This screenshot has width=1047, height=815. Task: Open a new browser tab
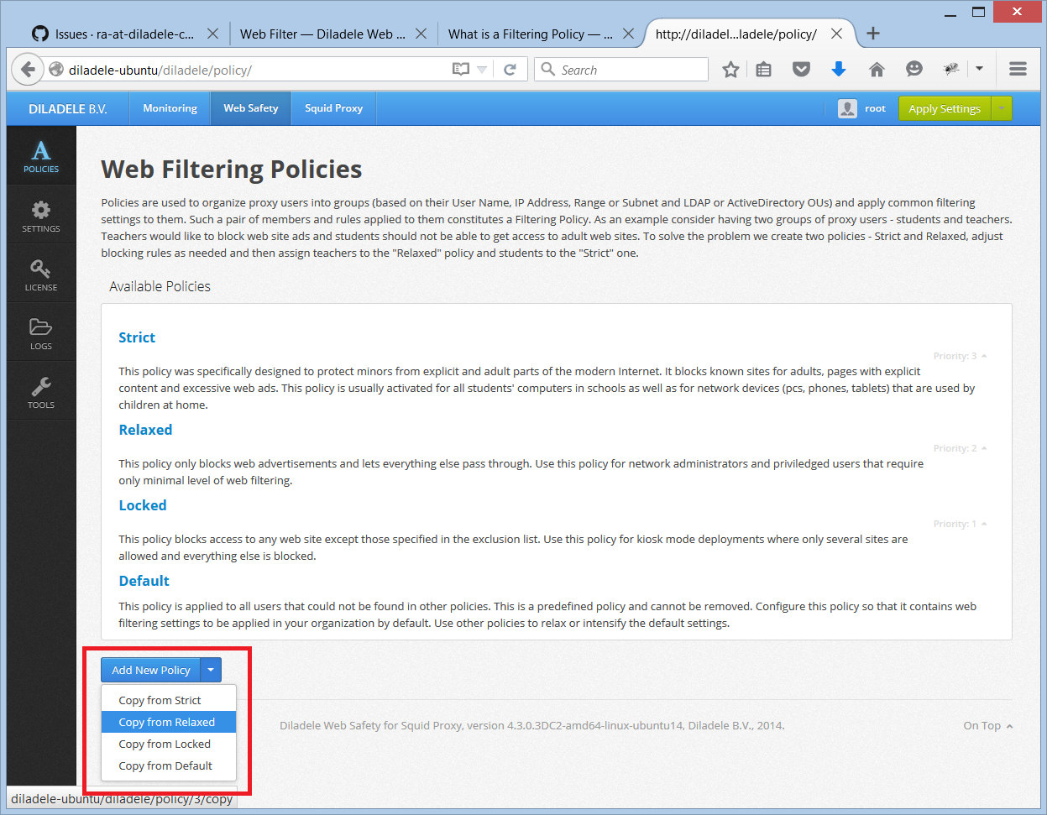pos(873,34)
